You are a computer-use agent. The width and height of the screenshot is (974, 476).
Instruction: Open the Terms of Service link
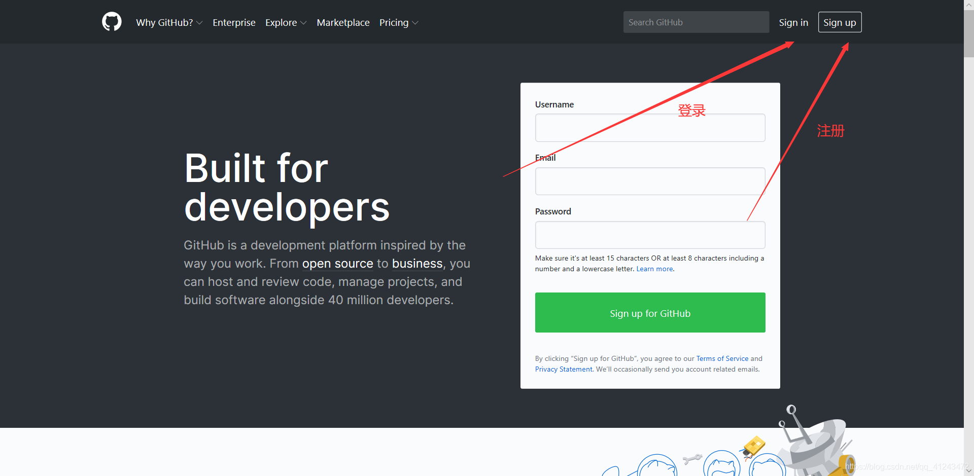[x=722, y=358]
